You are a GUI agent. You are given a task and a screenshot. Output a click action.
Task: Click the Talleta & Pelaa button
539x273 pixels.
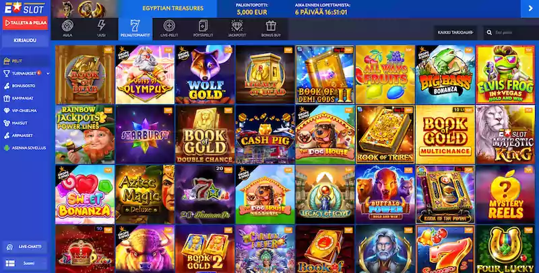pyautogui.click(x=25, y=23)
